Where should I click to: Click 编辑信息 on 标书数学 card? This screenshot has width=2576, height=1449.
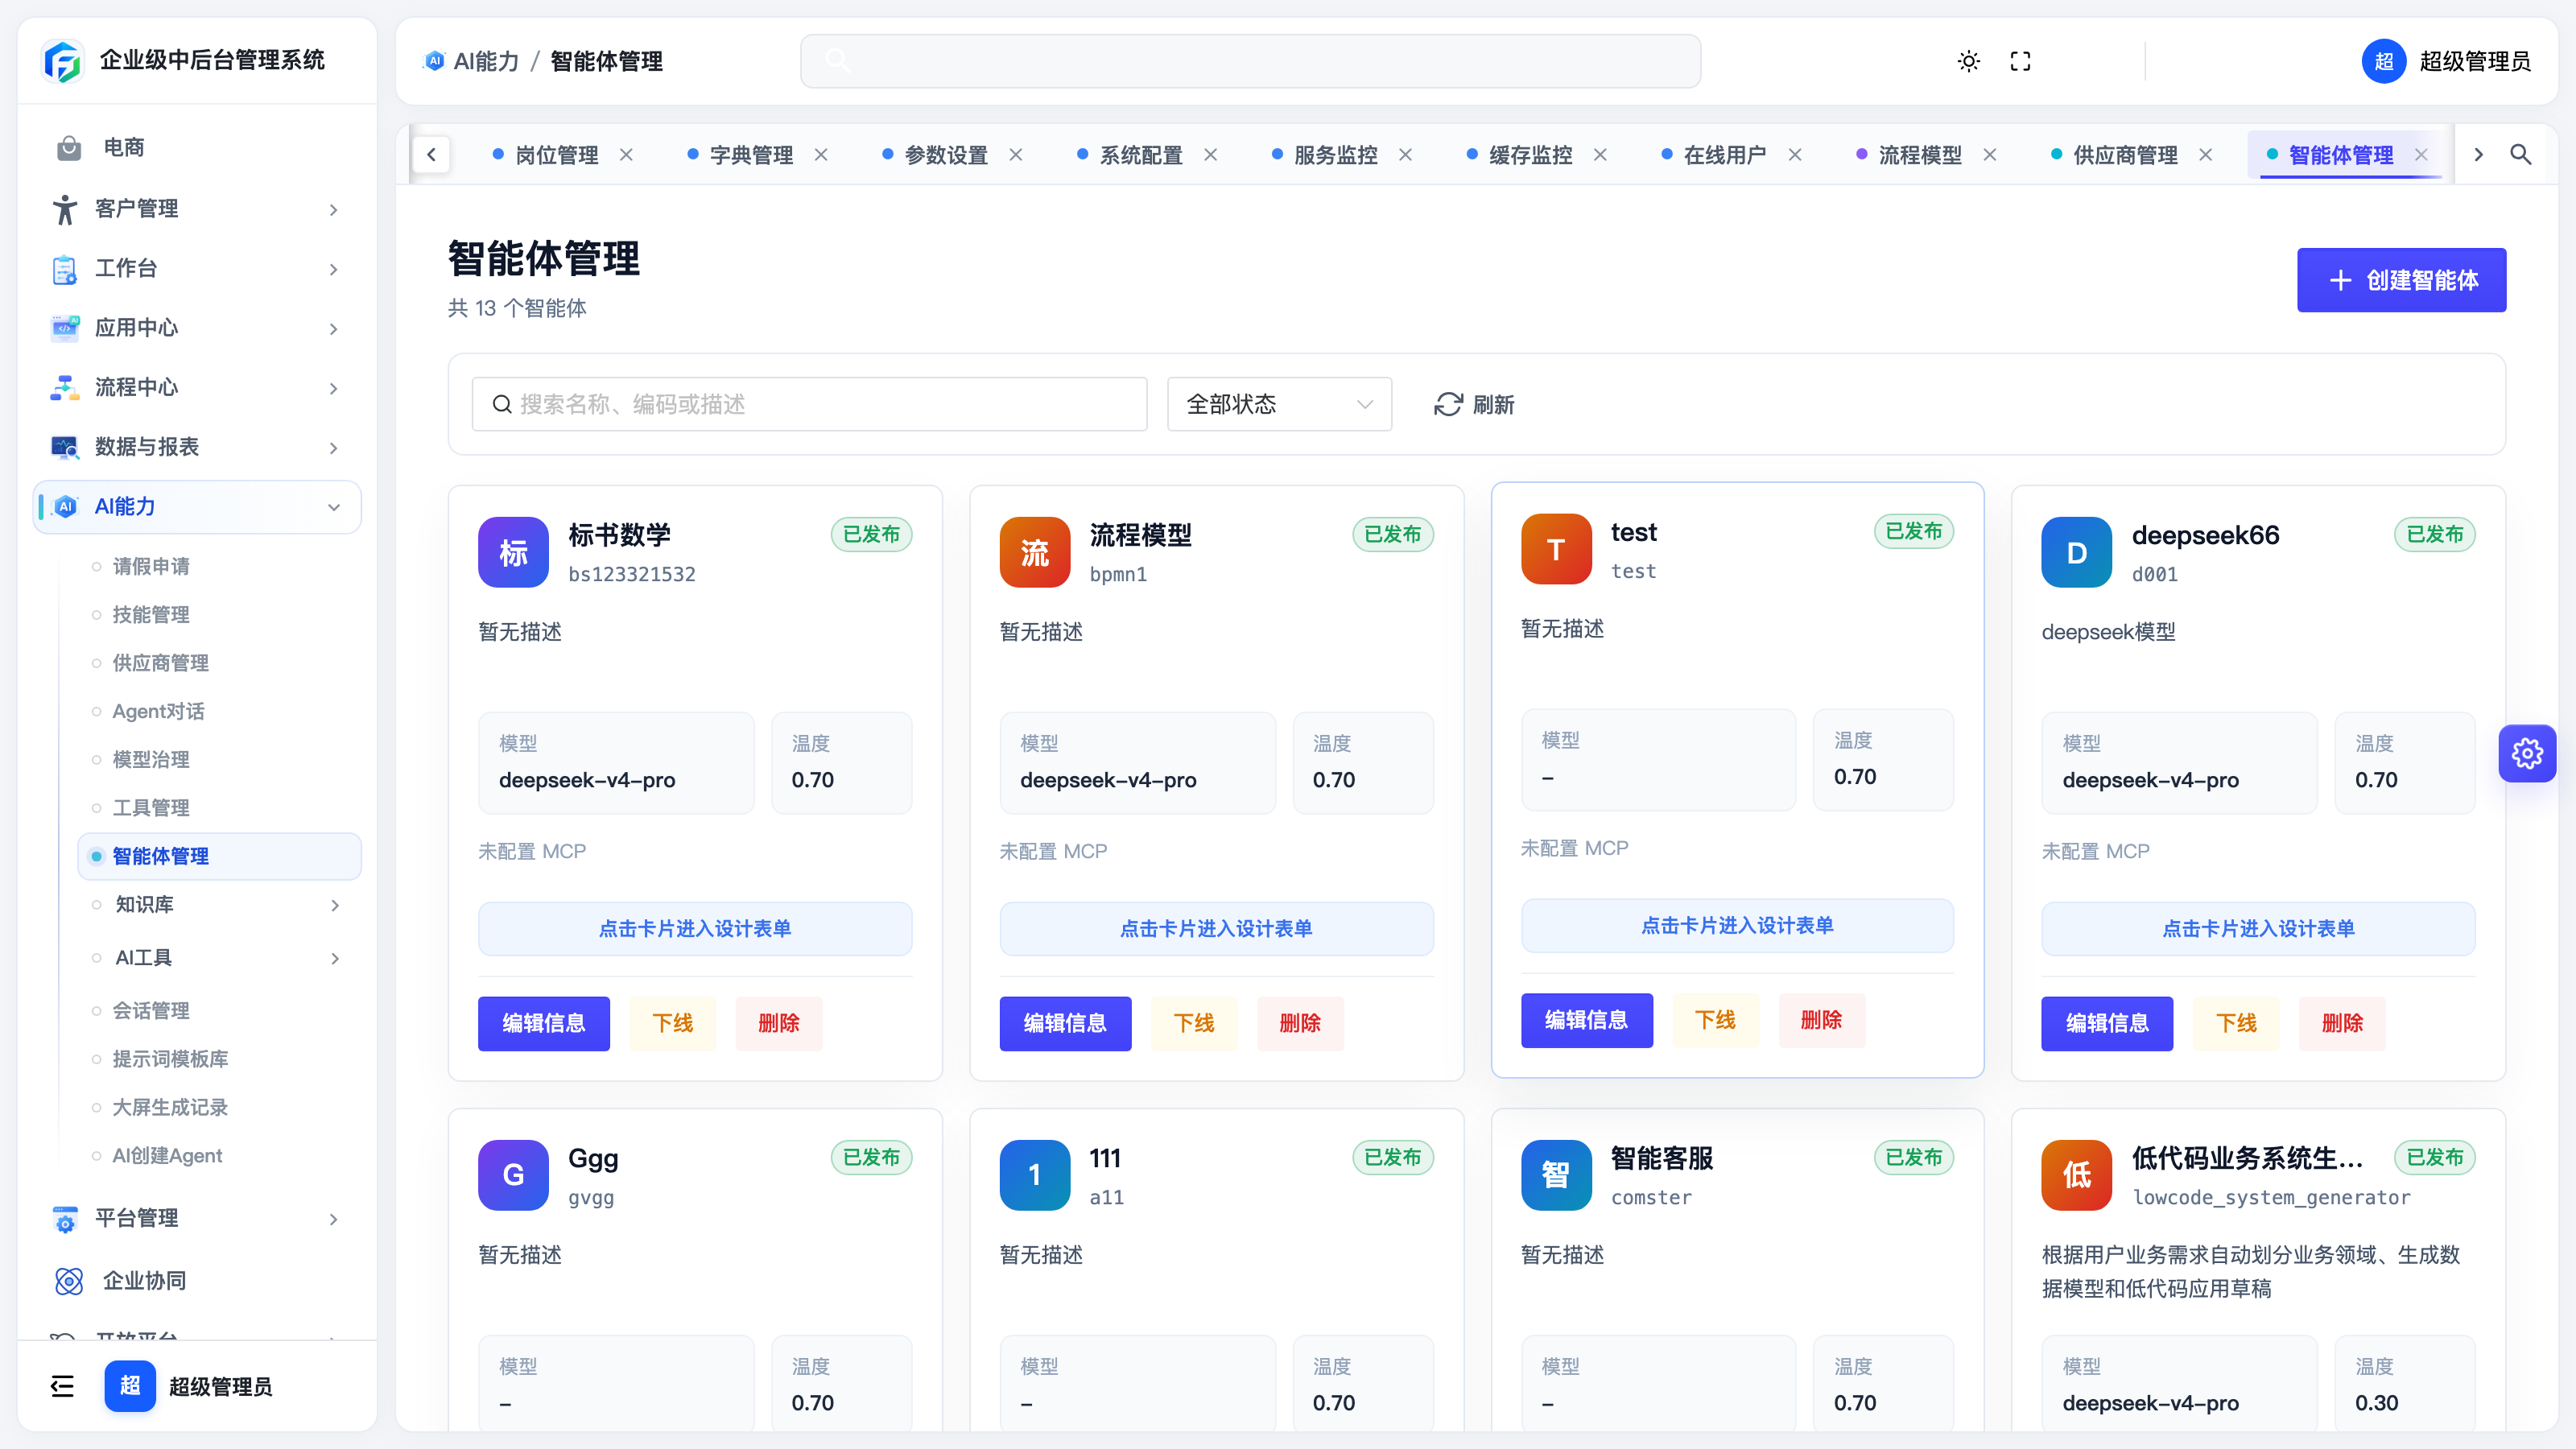pyautogui.click(x=543, y=1023)
